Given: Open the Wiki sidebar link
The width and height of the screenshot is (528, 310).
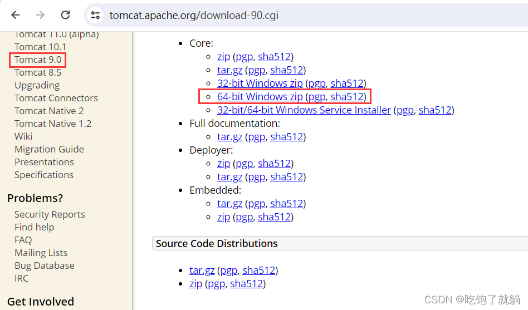Looking at the screenshot, I should pyautogui.click(x=23, y=136).
